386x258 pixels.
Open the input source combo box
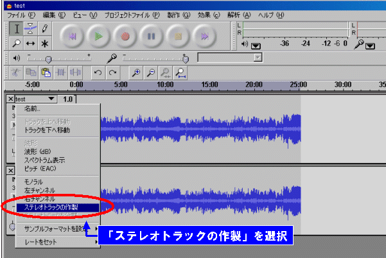pyautogui.click(x=230, y=58)
